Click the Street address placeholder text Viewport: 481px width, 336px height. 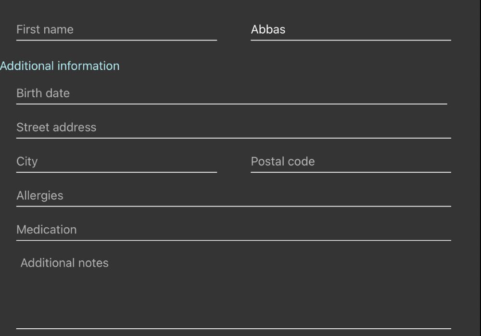click(x=56, y=128)
